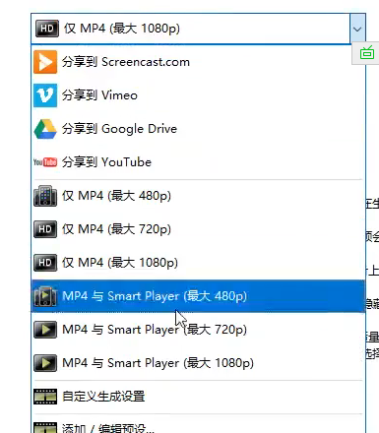
Task: Select 仅 MP4 (最大 1080p) list item
Action: pyautogui.click(x=198, y=263)
